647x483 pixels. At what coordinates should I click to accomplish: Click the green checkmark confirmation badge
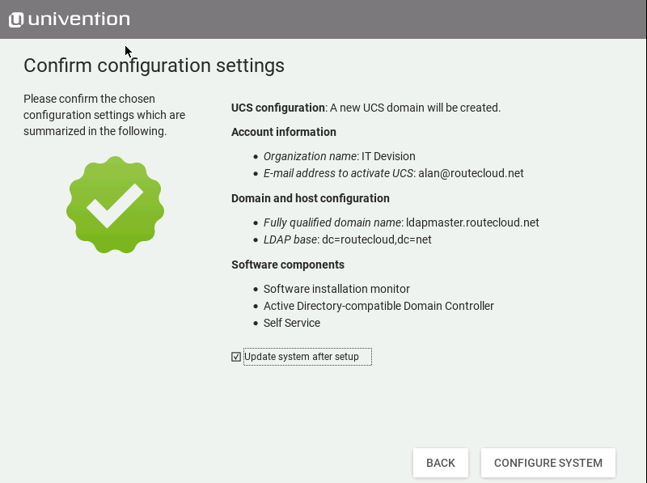[x=115, y=205]
